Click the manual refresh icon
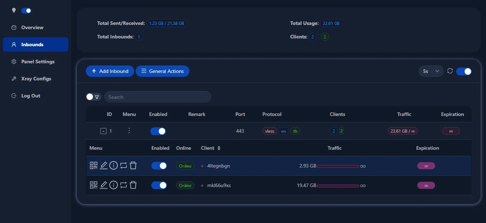This screenshot has height=223, width=486. tap(450, 71)
